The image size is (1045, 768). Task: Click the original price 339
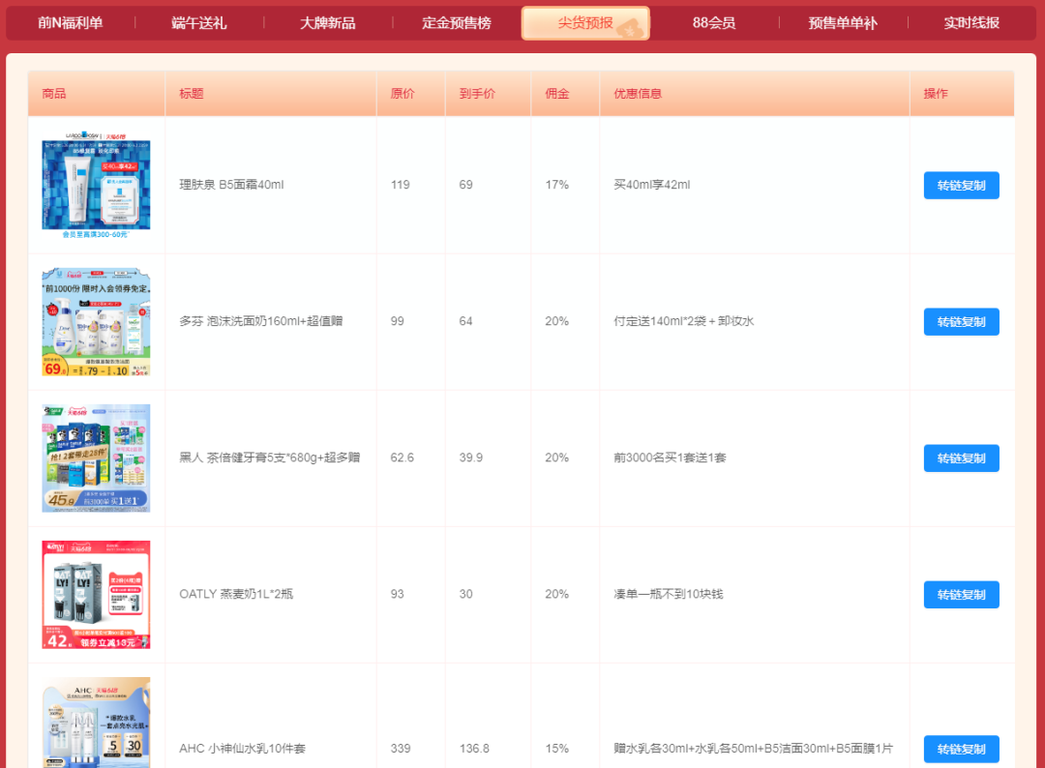[x=401, y=750]
